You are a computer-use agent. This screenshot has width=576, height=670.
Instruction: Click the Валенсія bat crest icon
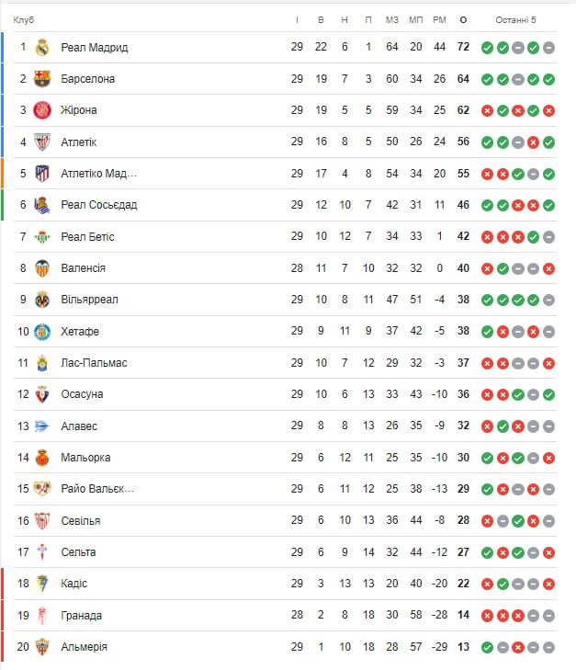click(42, 268)
